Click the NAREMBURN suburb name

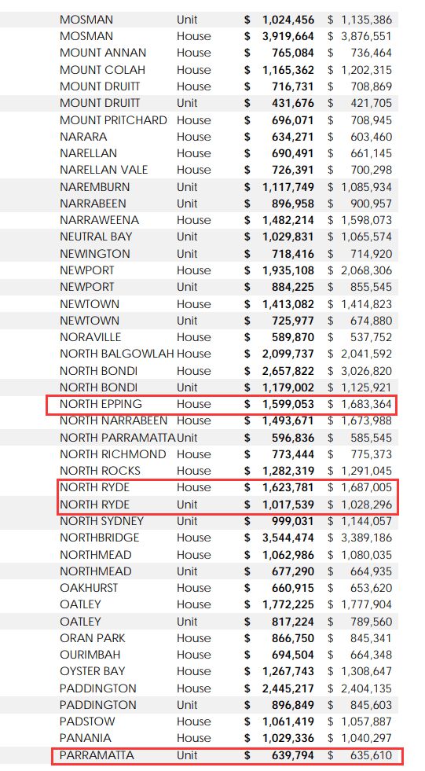(x=95, y=187)
